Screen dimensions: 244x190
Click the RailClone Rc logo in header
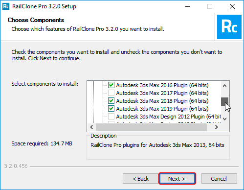coord(229,27)
